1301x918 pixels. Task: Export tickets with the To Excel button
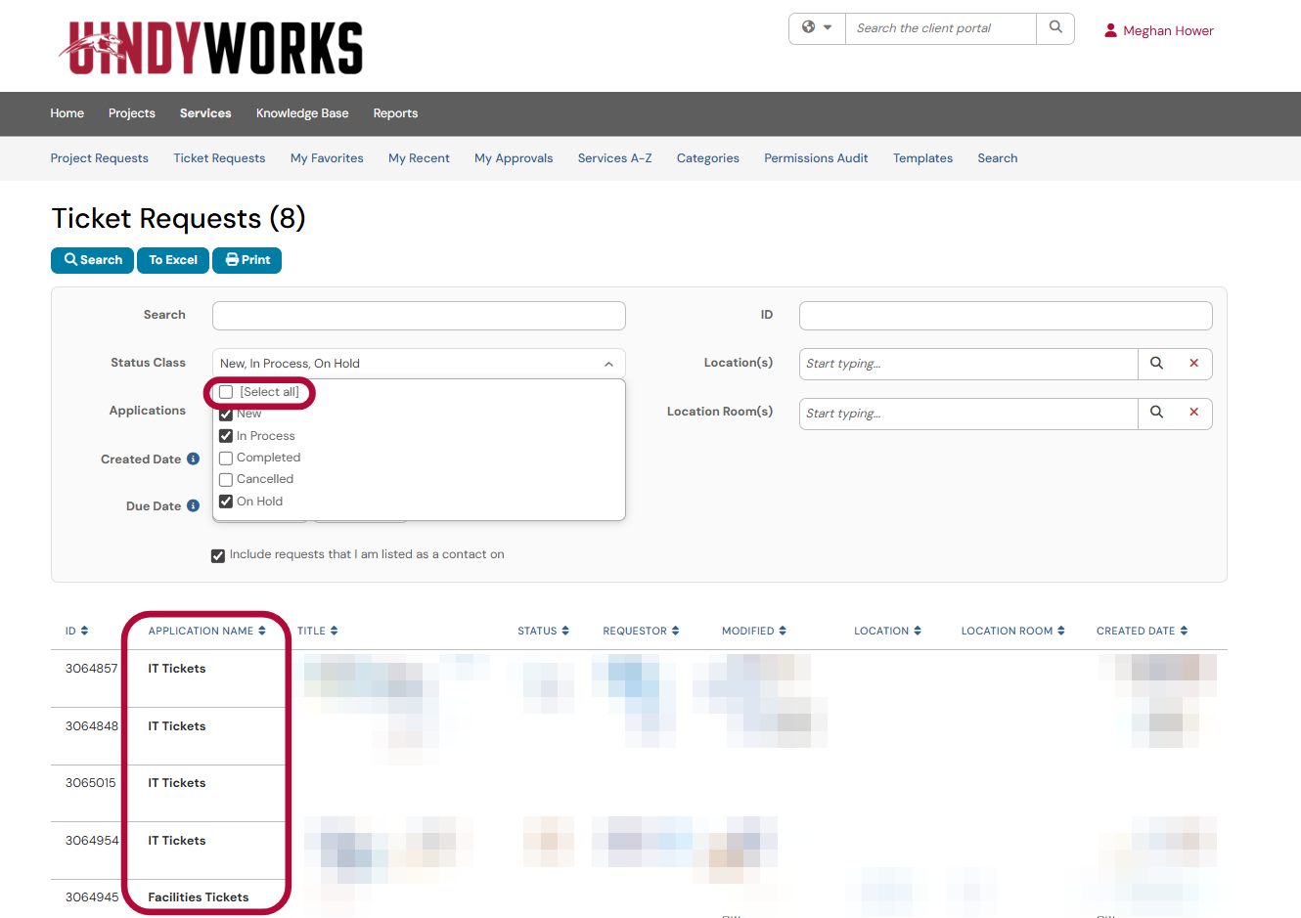[x=173, y=260]
